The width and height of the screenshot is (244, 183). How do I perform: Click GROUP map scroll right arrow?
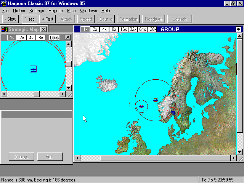pyautogui.click(x=234, y=158)
